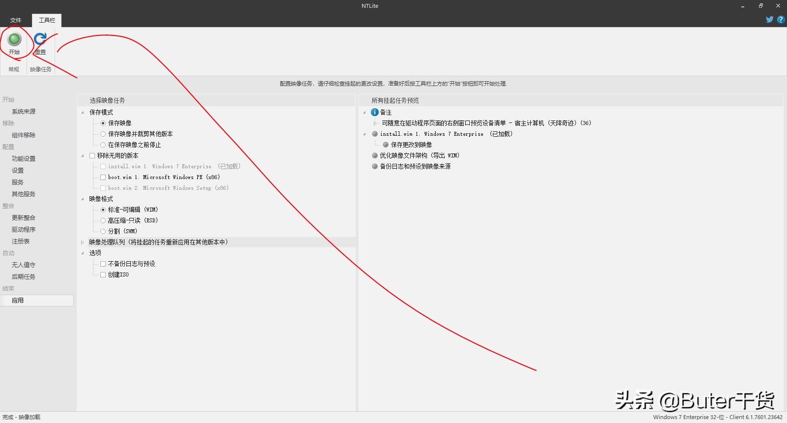Image resolution: width=787 pixels, height=423 pixels.
Task: Click the gray status dot beside install.wim task
Action: 375,134
